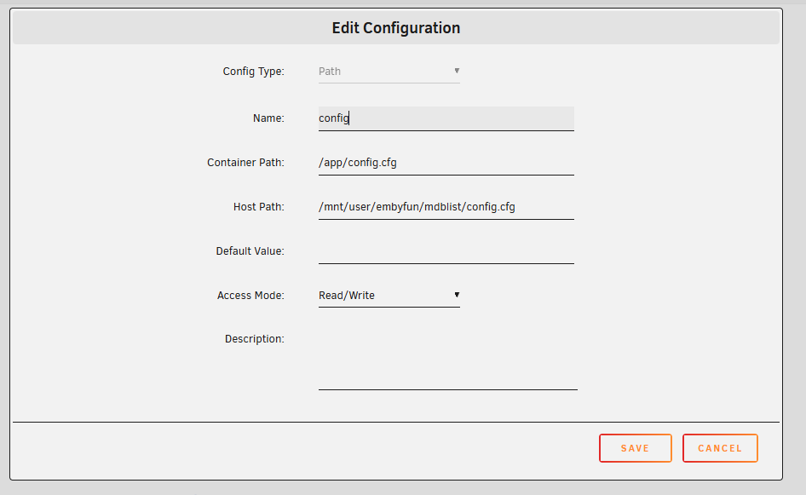Click the '/app/config.cfg' container path text
Screen dimensions: 806x495
pos(358,163)
